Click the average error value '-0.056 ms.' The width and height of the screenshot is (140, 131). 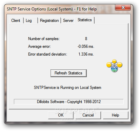pos(86,46)
